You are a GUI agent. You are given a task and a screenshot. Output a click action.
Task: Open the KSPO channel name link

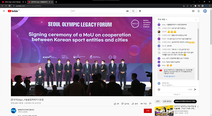click(26, 110)
